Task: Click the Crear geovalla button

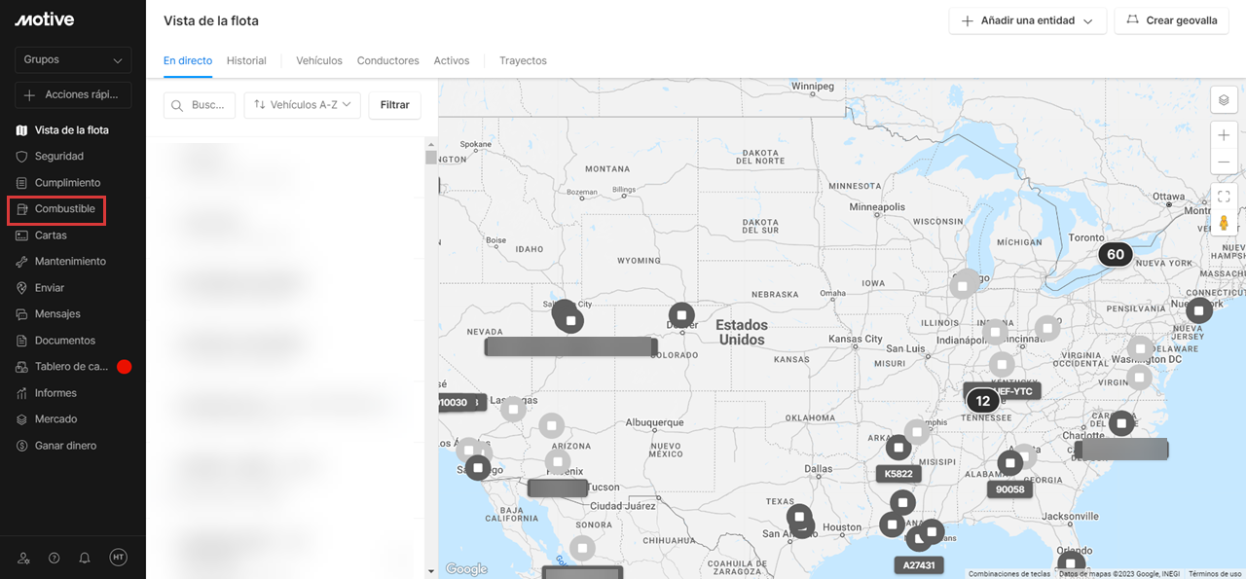Action: [x=1171, y=20]
